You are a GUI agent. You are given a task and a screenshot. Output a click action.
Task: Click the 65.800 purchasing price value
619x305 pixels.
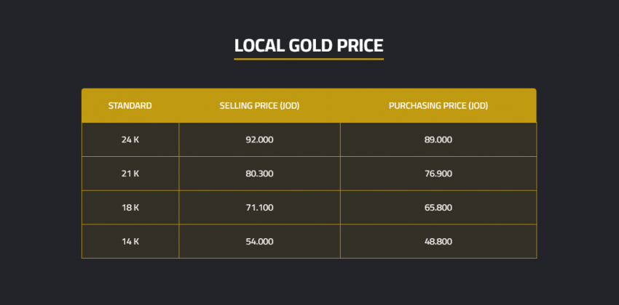[438, 208]
